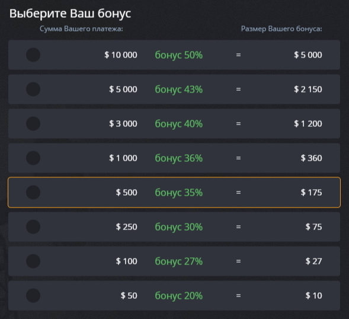Select the $3 000 payment radio button
The image size is (349, 319).
33,124
